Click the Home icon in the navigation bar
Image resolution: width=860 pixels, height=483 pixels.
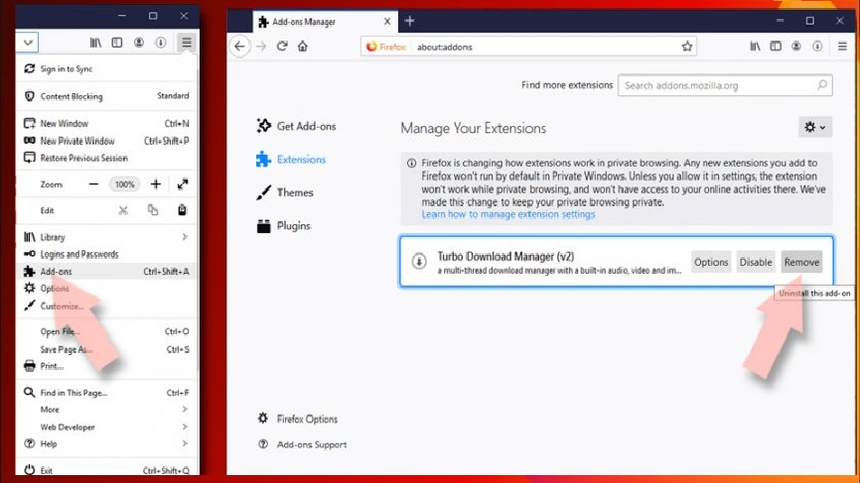click(303, 47)
